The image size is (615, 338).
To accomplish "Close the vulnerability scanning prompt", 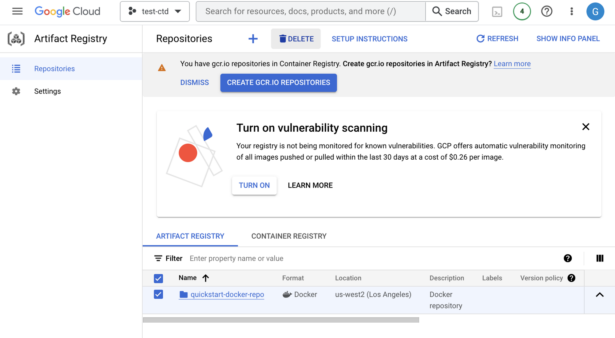I will coord(586,126).
